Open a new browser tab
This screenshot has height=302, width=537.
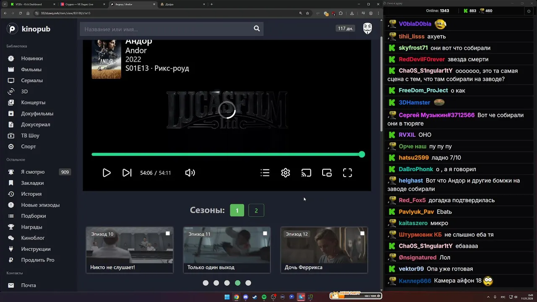pyautogui.click(x=211, y=4)
